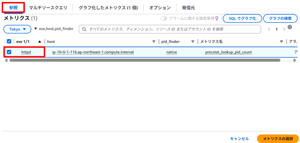Open the pid_finder column sort dropdown

click(193, 42)
